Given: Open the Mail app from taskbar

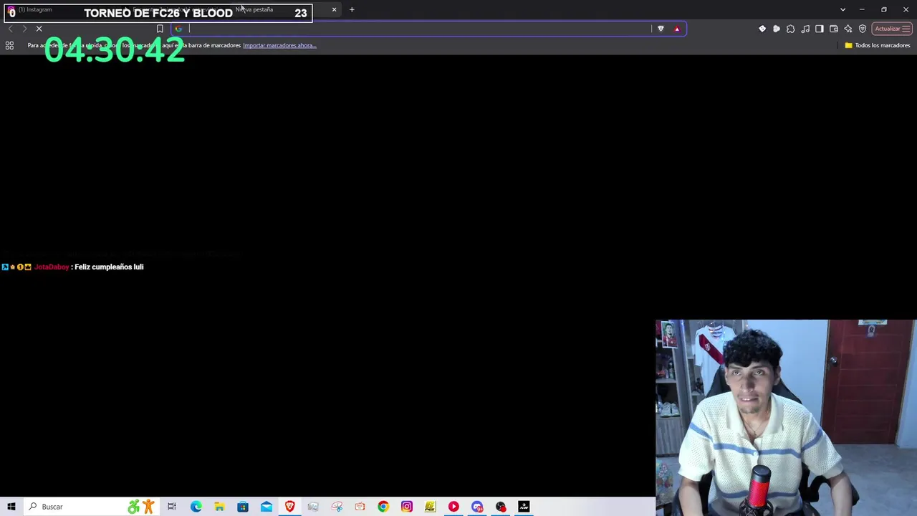Looking at the screenshot, I should pyautogui.click(x=267, y=507).
